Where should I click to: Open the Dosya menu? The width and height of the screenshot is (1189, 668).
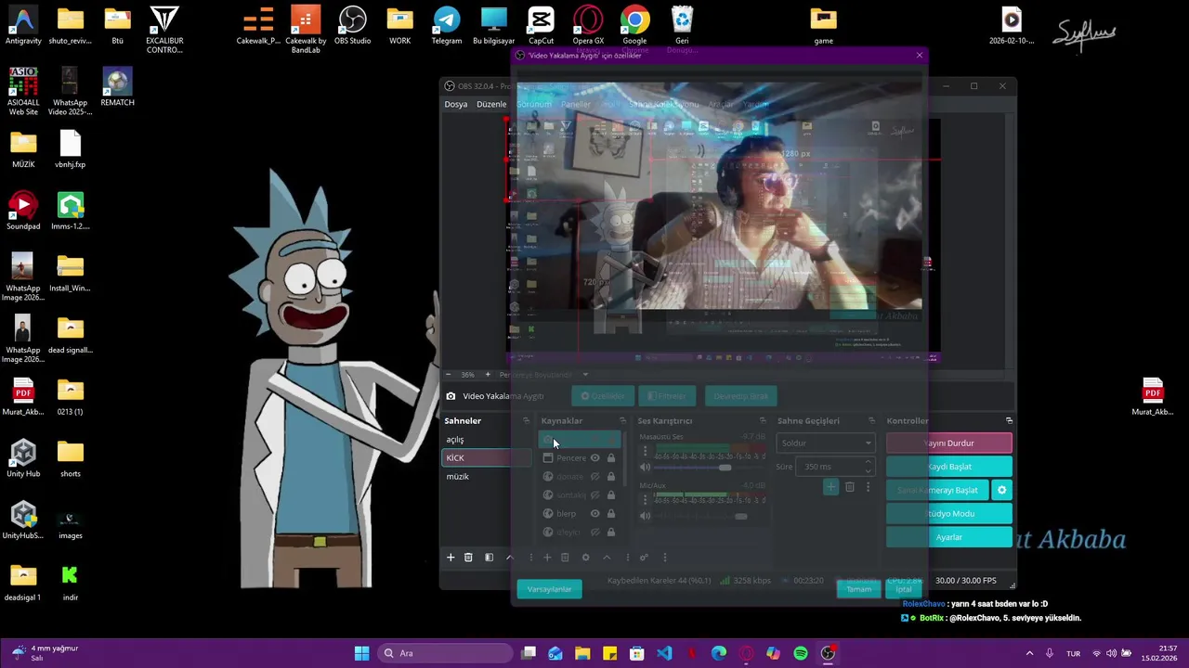point(456,104)
